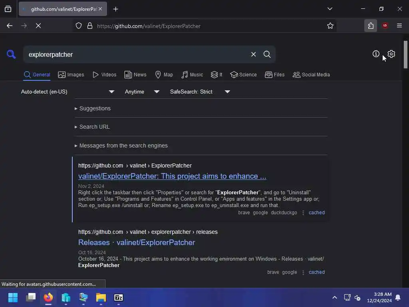Open a new tab with plus
Screen dimensions: 409x307
tap(115, 9)
